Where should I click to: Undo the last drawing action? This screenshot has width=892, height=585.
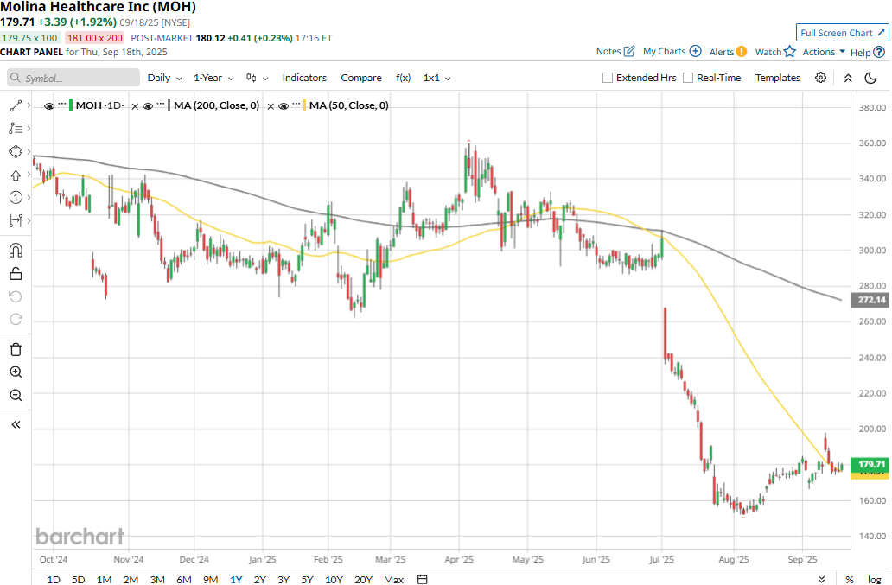(16, 296)
